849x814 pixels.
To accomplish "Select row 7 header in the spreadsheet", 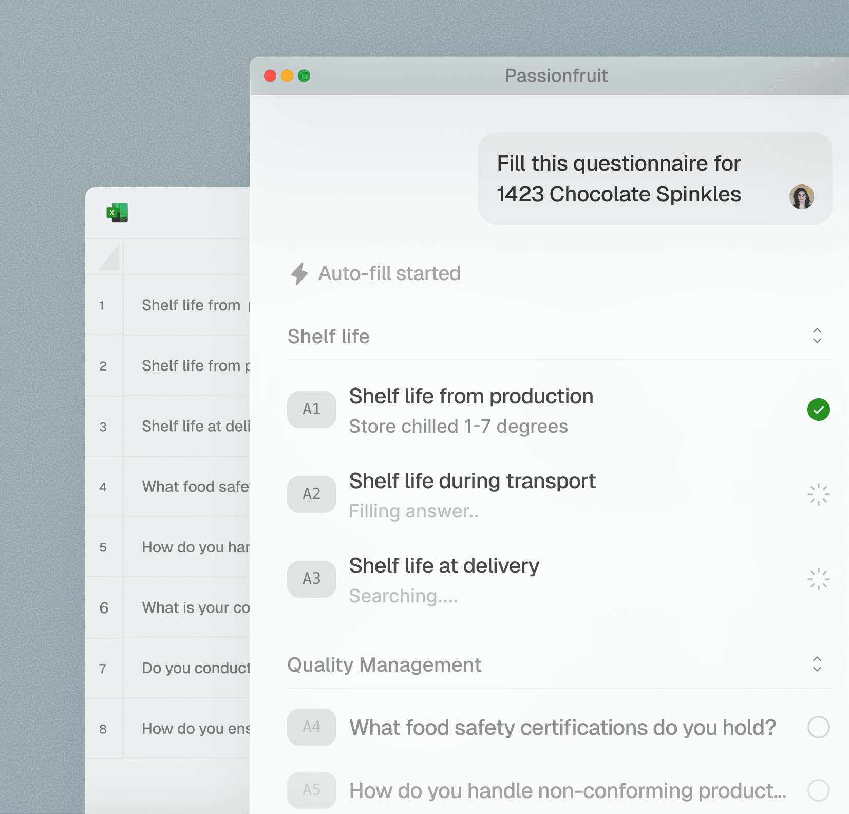I will 104,669.
